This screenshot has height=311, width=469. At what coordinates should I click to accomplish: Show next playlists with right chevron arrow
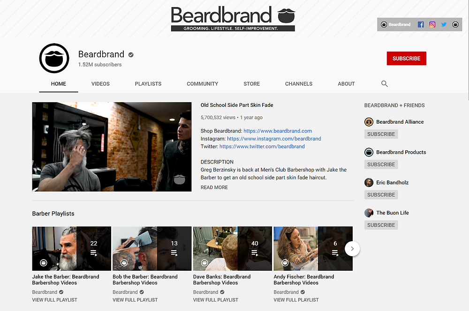click(x=352, y=249)
